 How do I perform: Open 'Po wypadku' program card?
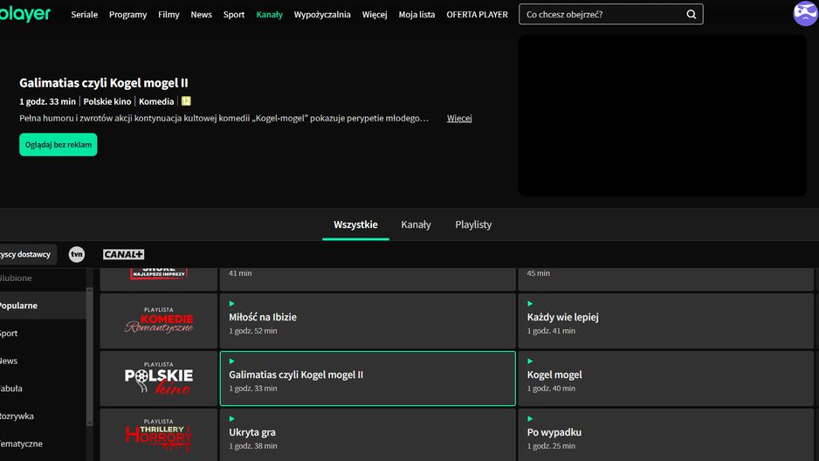(x=666, y=435)
